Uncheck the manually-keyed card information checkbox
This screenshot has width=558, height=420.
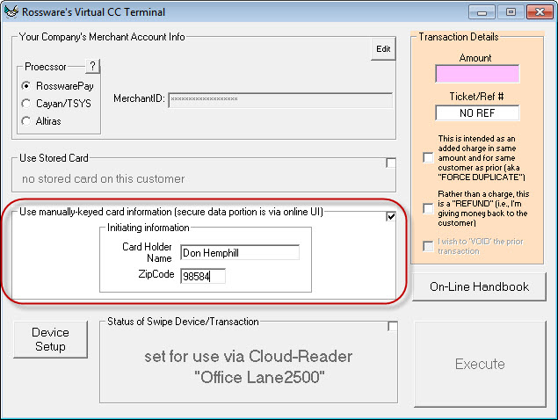tap(391, 217)
